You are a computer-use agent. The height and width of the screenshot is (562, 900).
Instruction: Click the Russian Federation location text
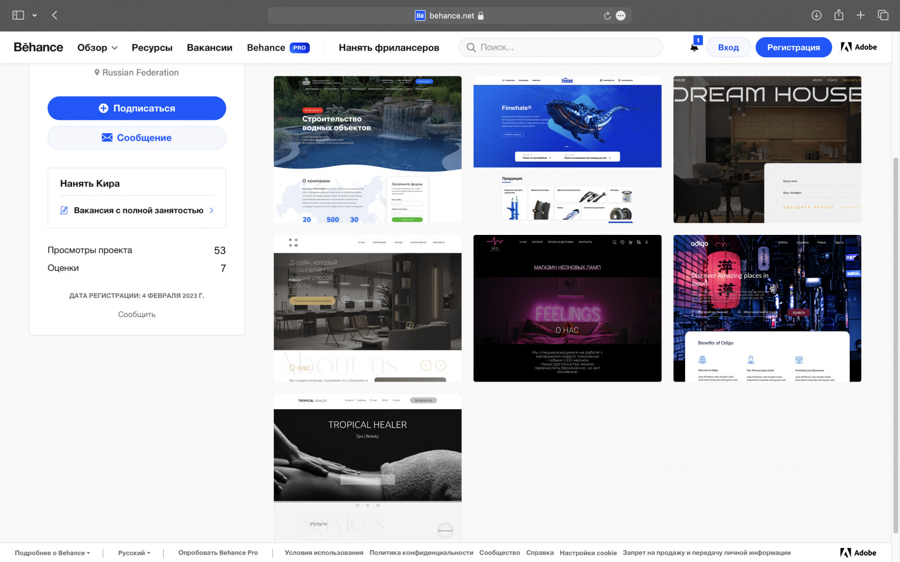coord(141,72)
